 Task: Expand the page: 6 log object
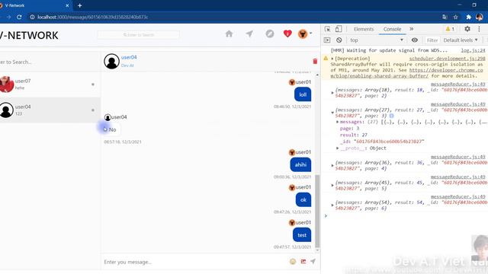pos(332,205)
